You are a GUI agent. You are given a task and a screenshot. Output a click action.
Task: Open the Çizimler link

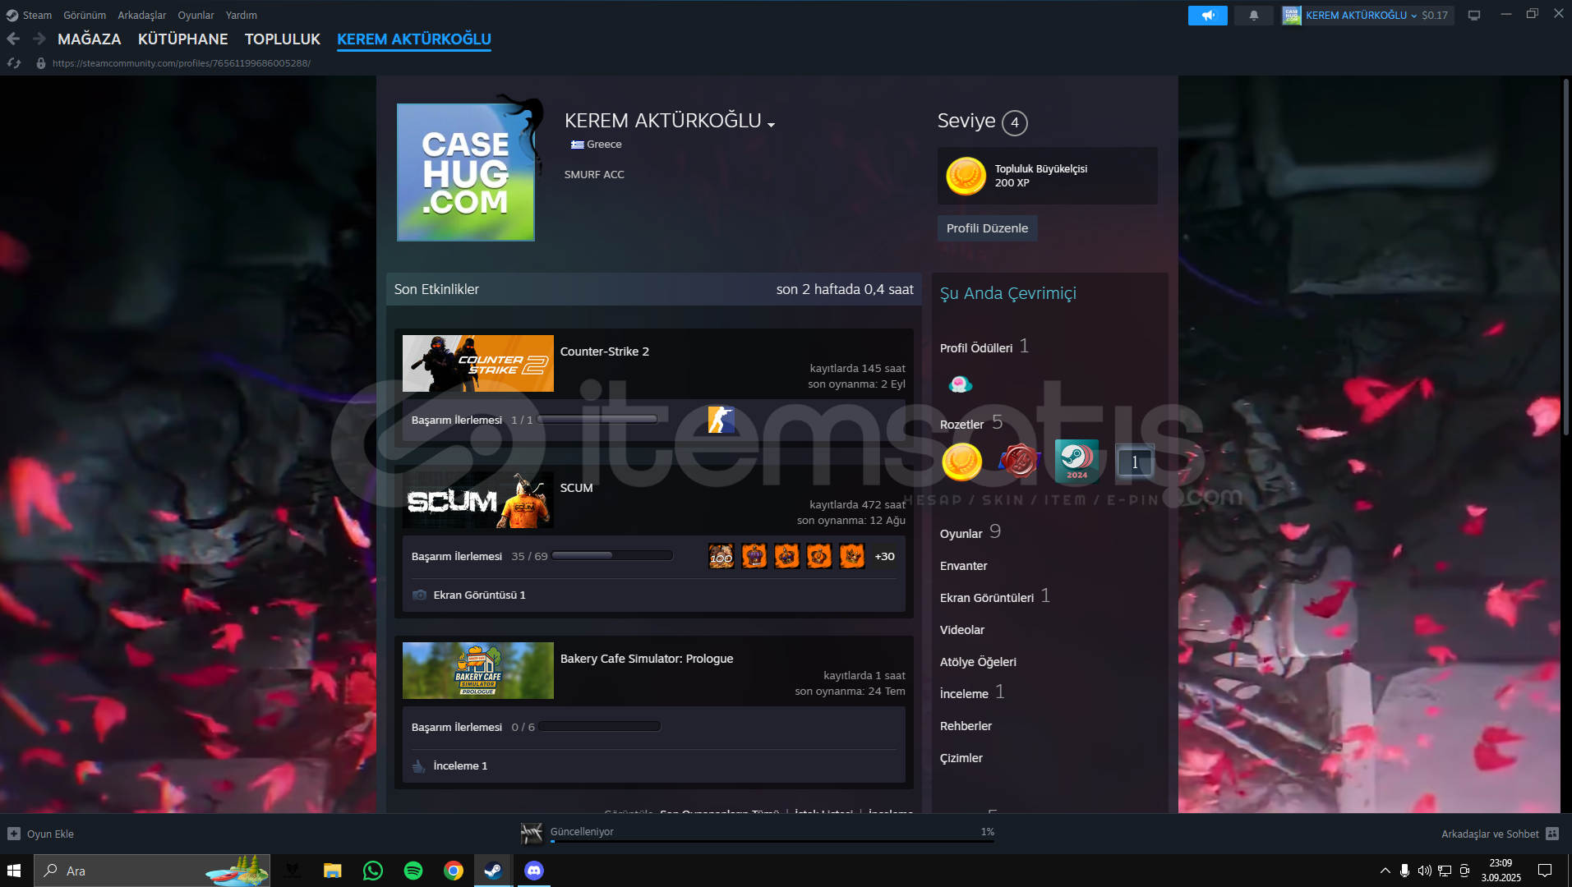tap(961, 758)
